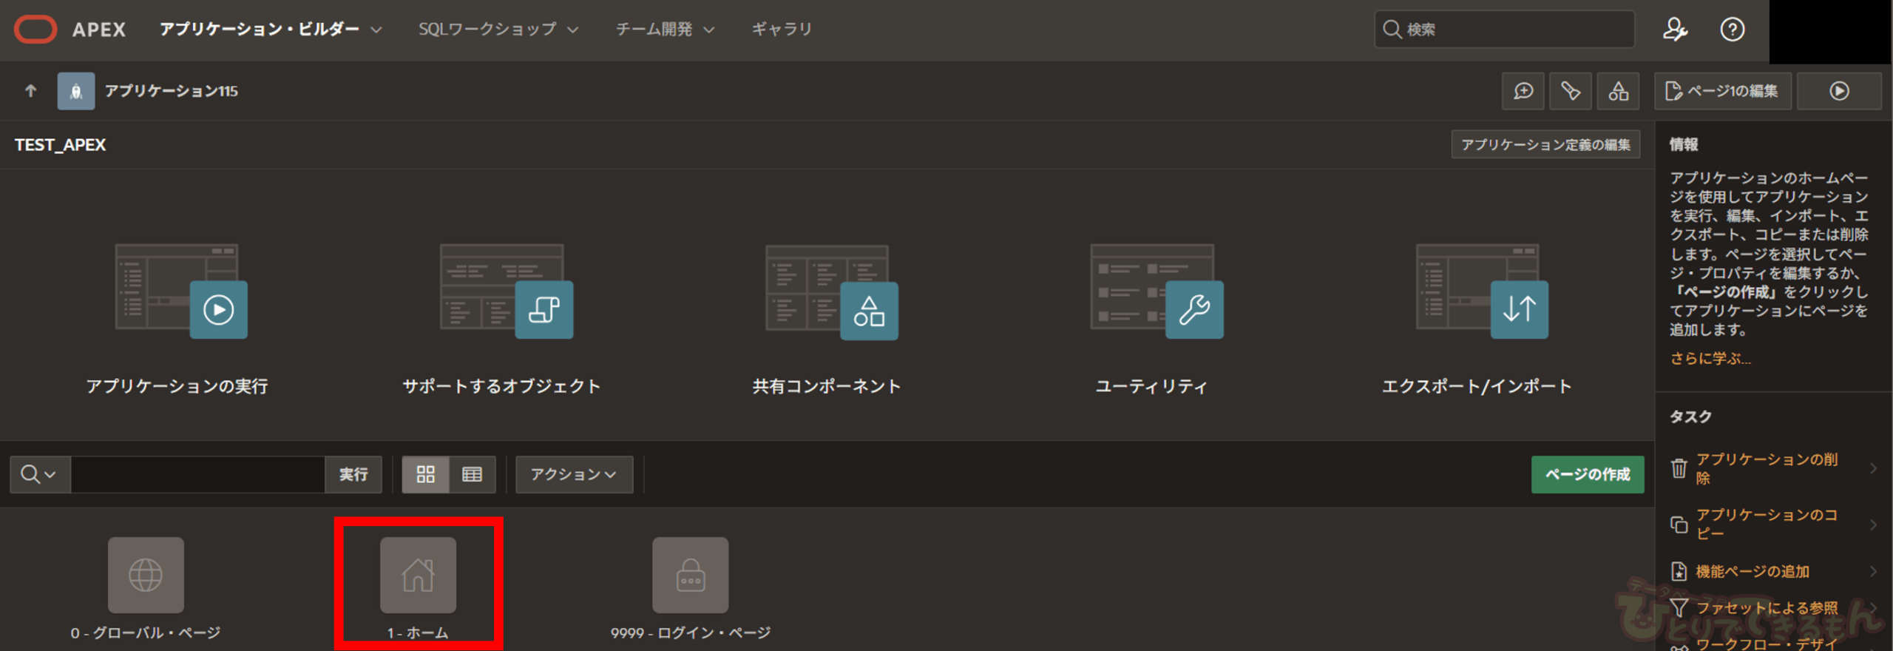Expand the アプリケーション・ビルダー menu
This screenshot has height=651, width=1893.
pos(271,30)
